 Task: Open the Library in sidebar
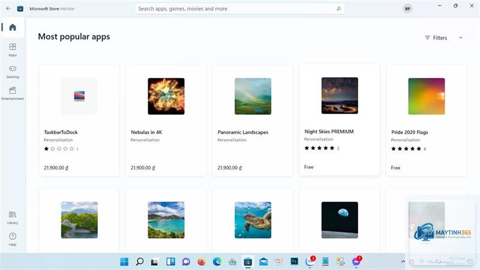click(13, 218)
